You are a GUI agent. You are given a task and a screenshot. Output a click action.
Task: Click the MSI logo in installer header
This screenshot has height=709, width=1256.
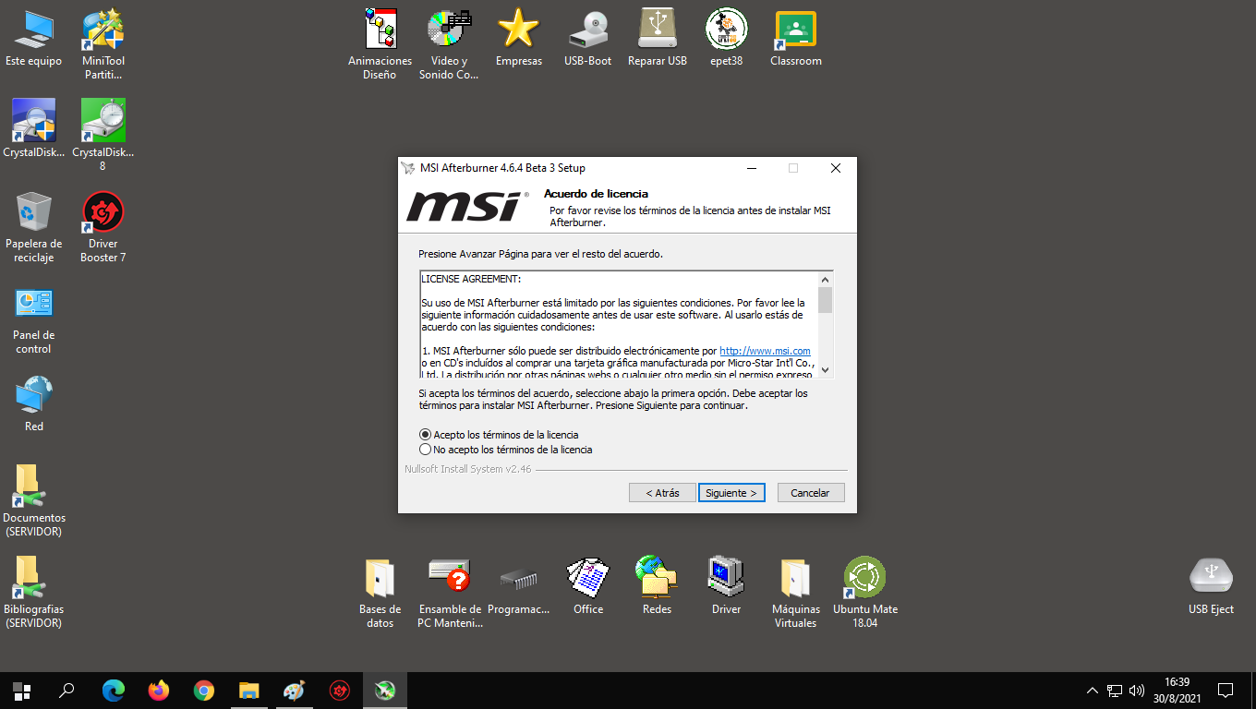click(467, 206)
